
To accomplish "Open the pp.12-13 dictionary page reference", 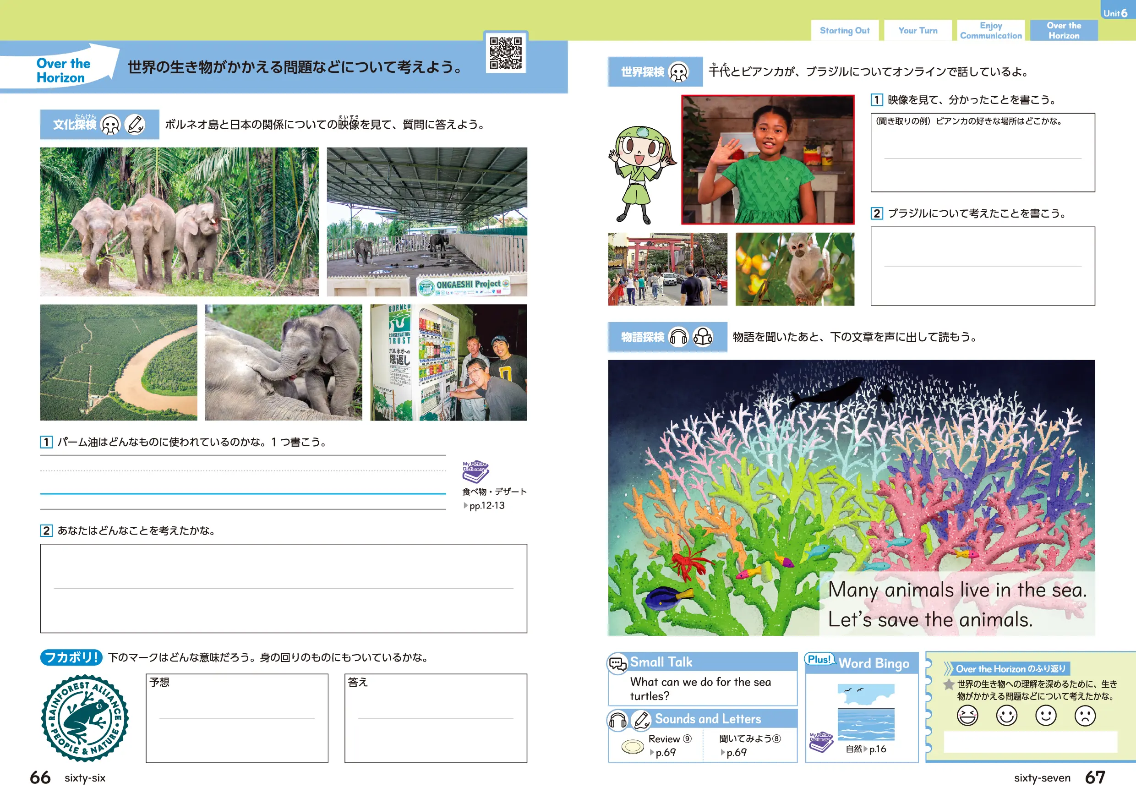I will coord(486,505).
